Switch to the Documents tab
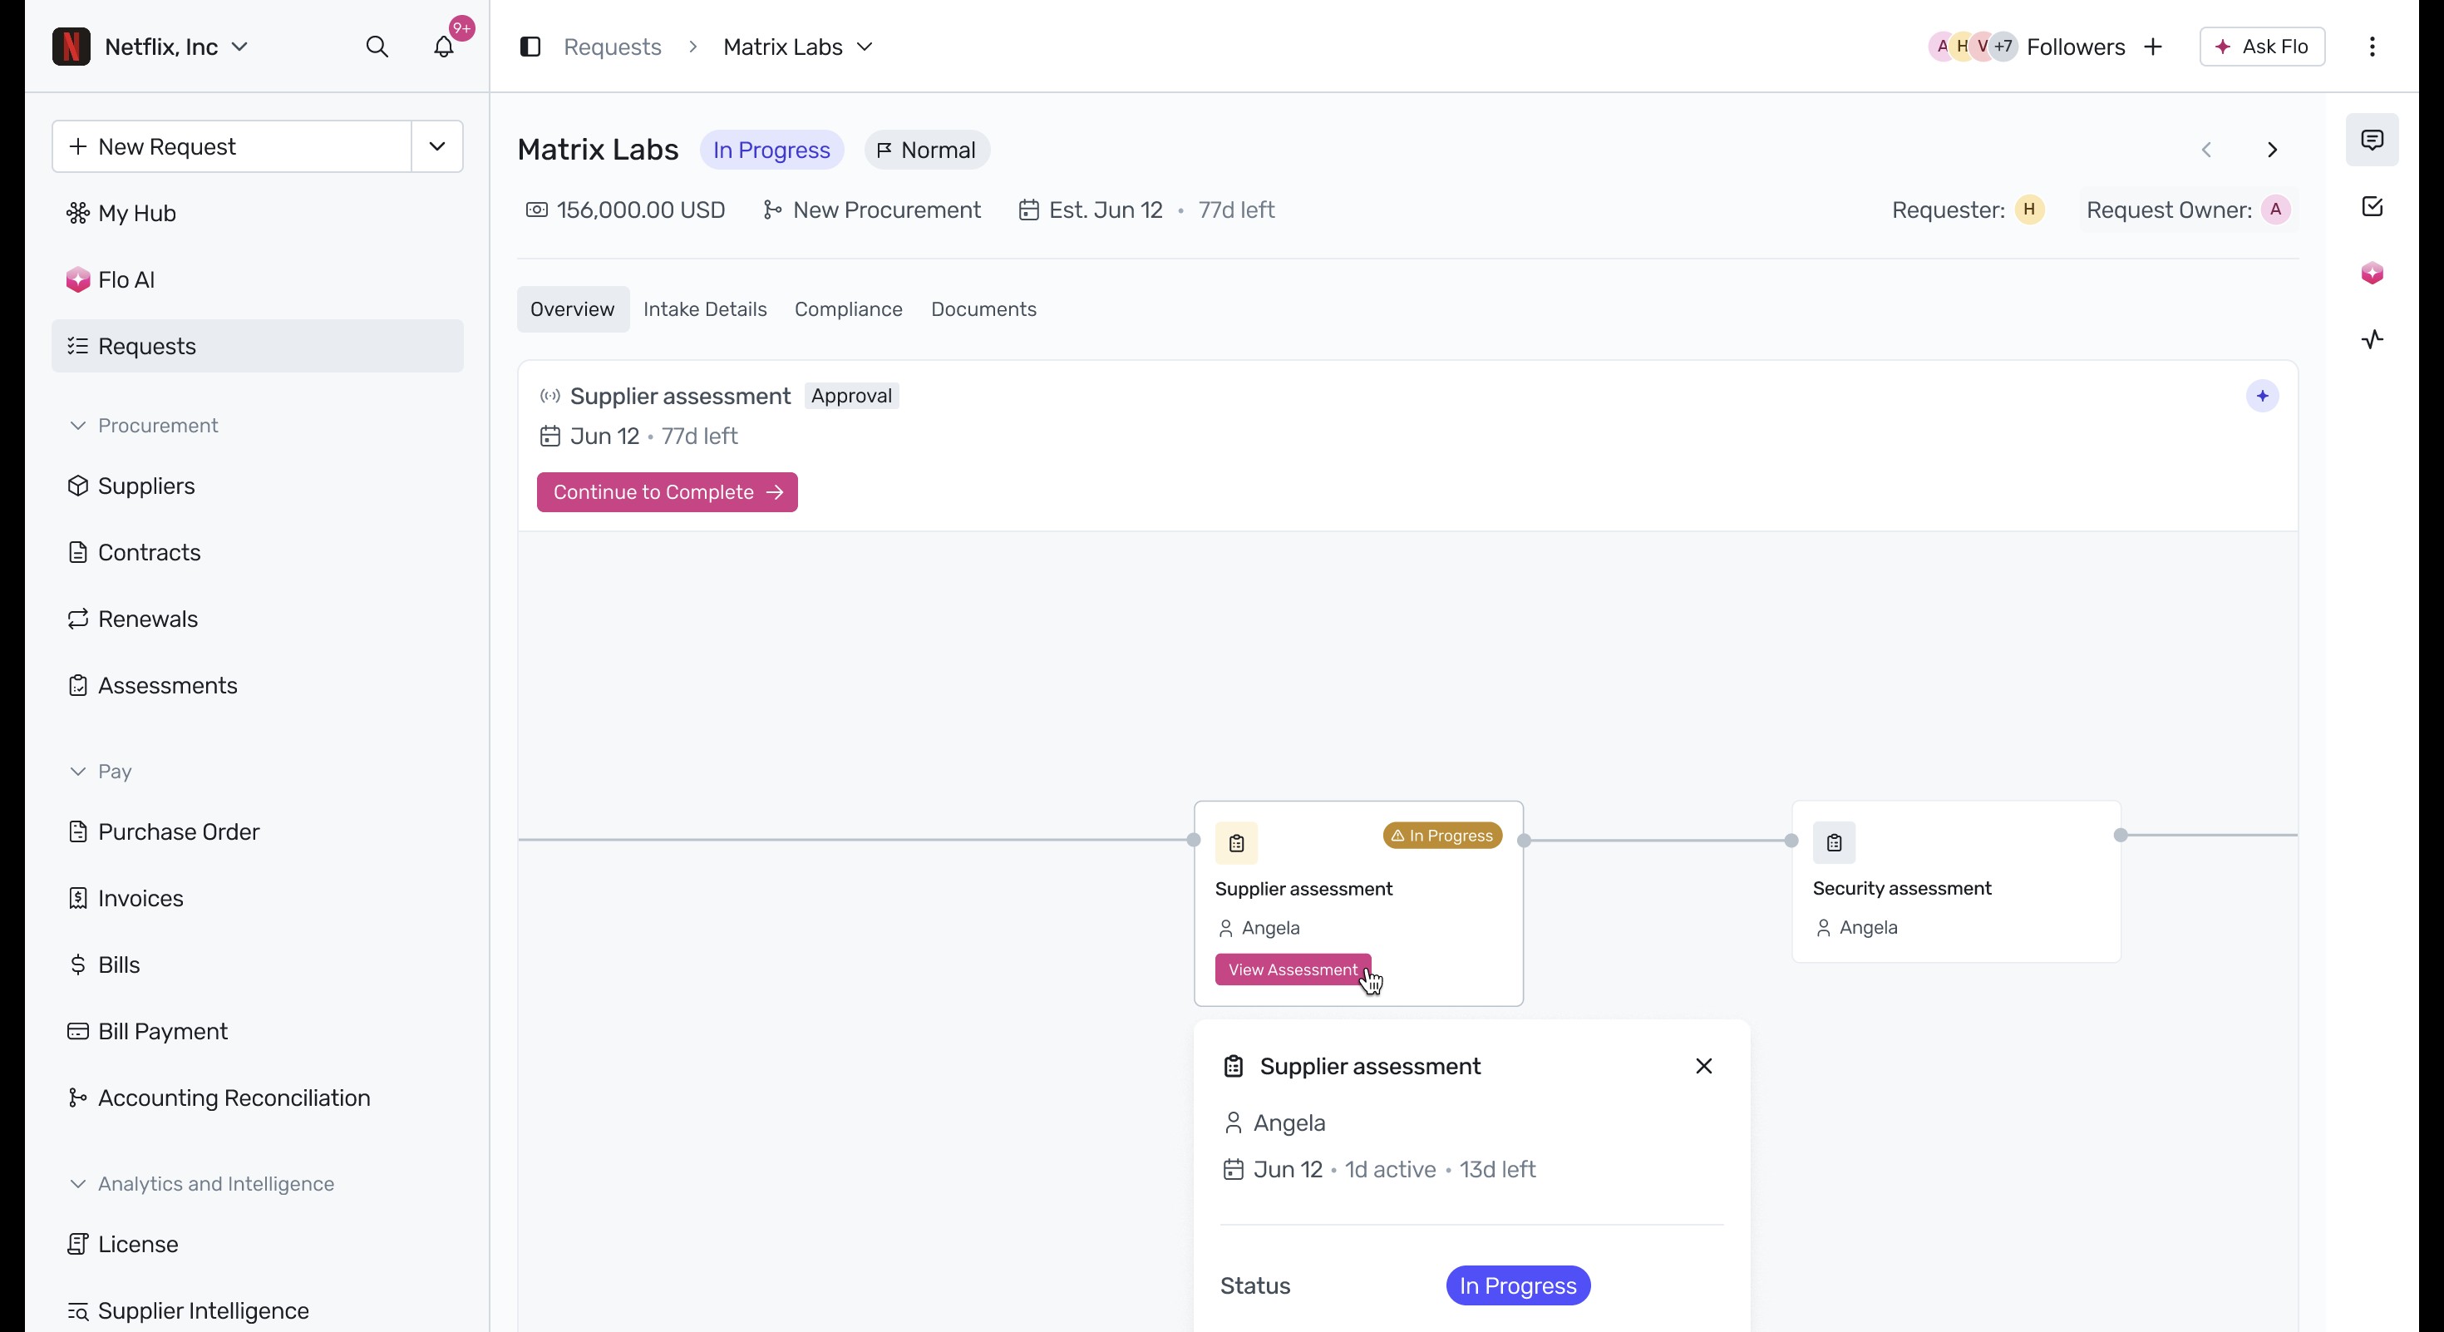 click(983, 309)
